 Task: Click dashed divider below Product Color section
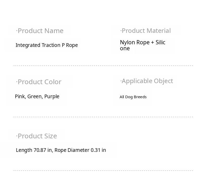coord(103,117)
